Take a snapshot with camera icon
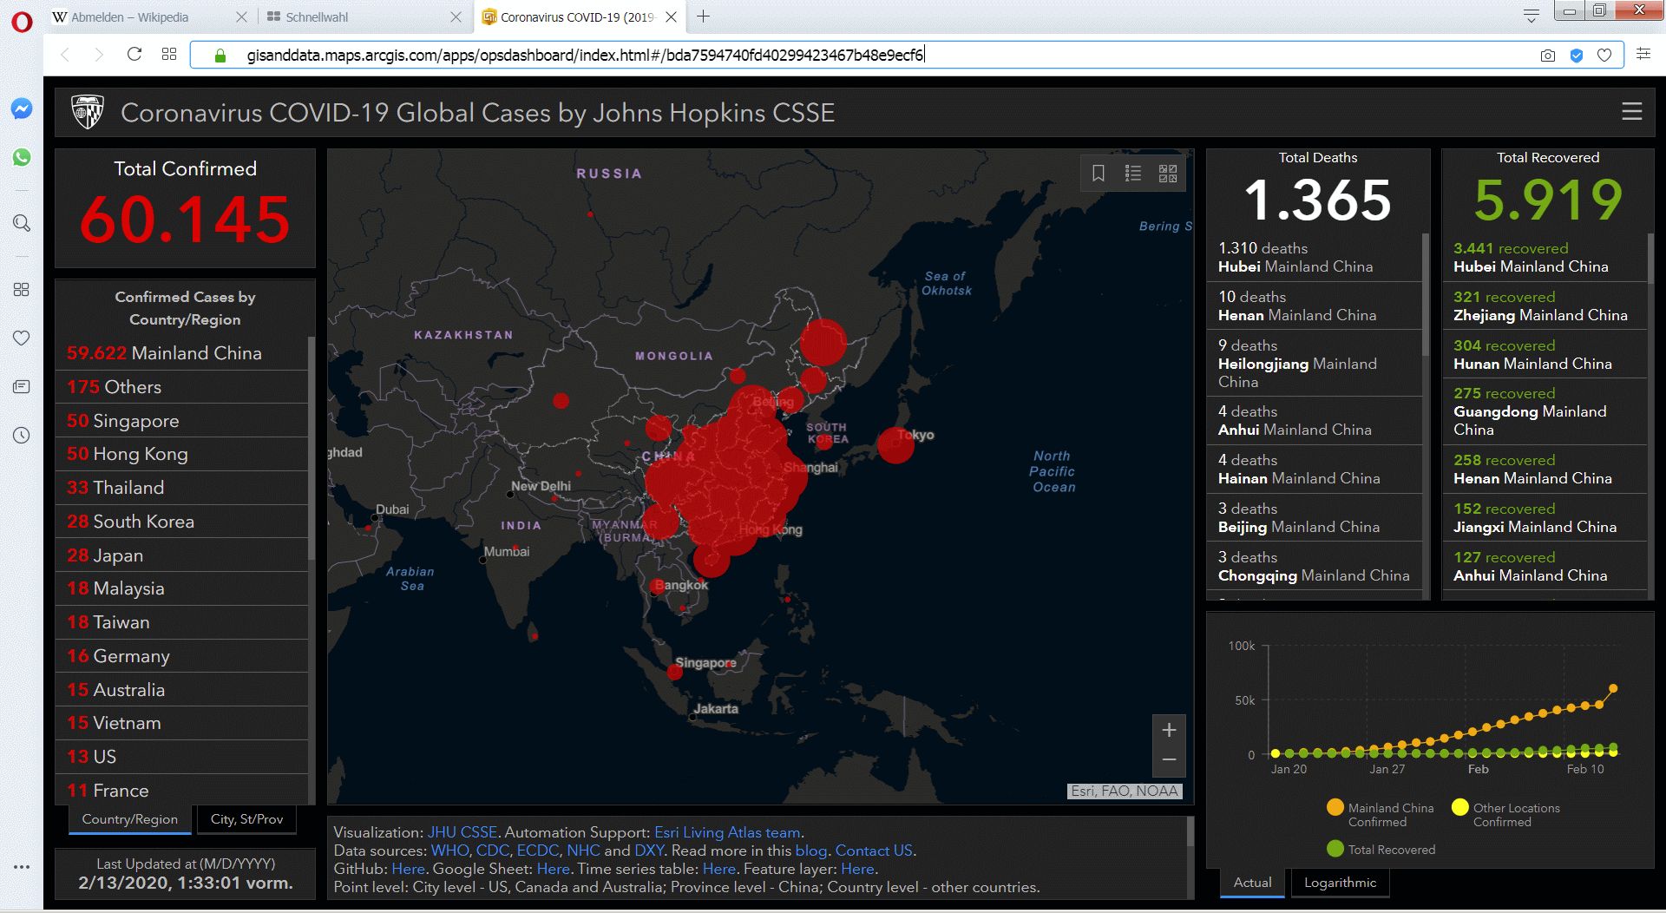This screenshot has height=913, width=1666. (1547, 56)
